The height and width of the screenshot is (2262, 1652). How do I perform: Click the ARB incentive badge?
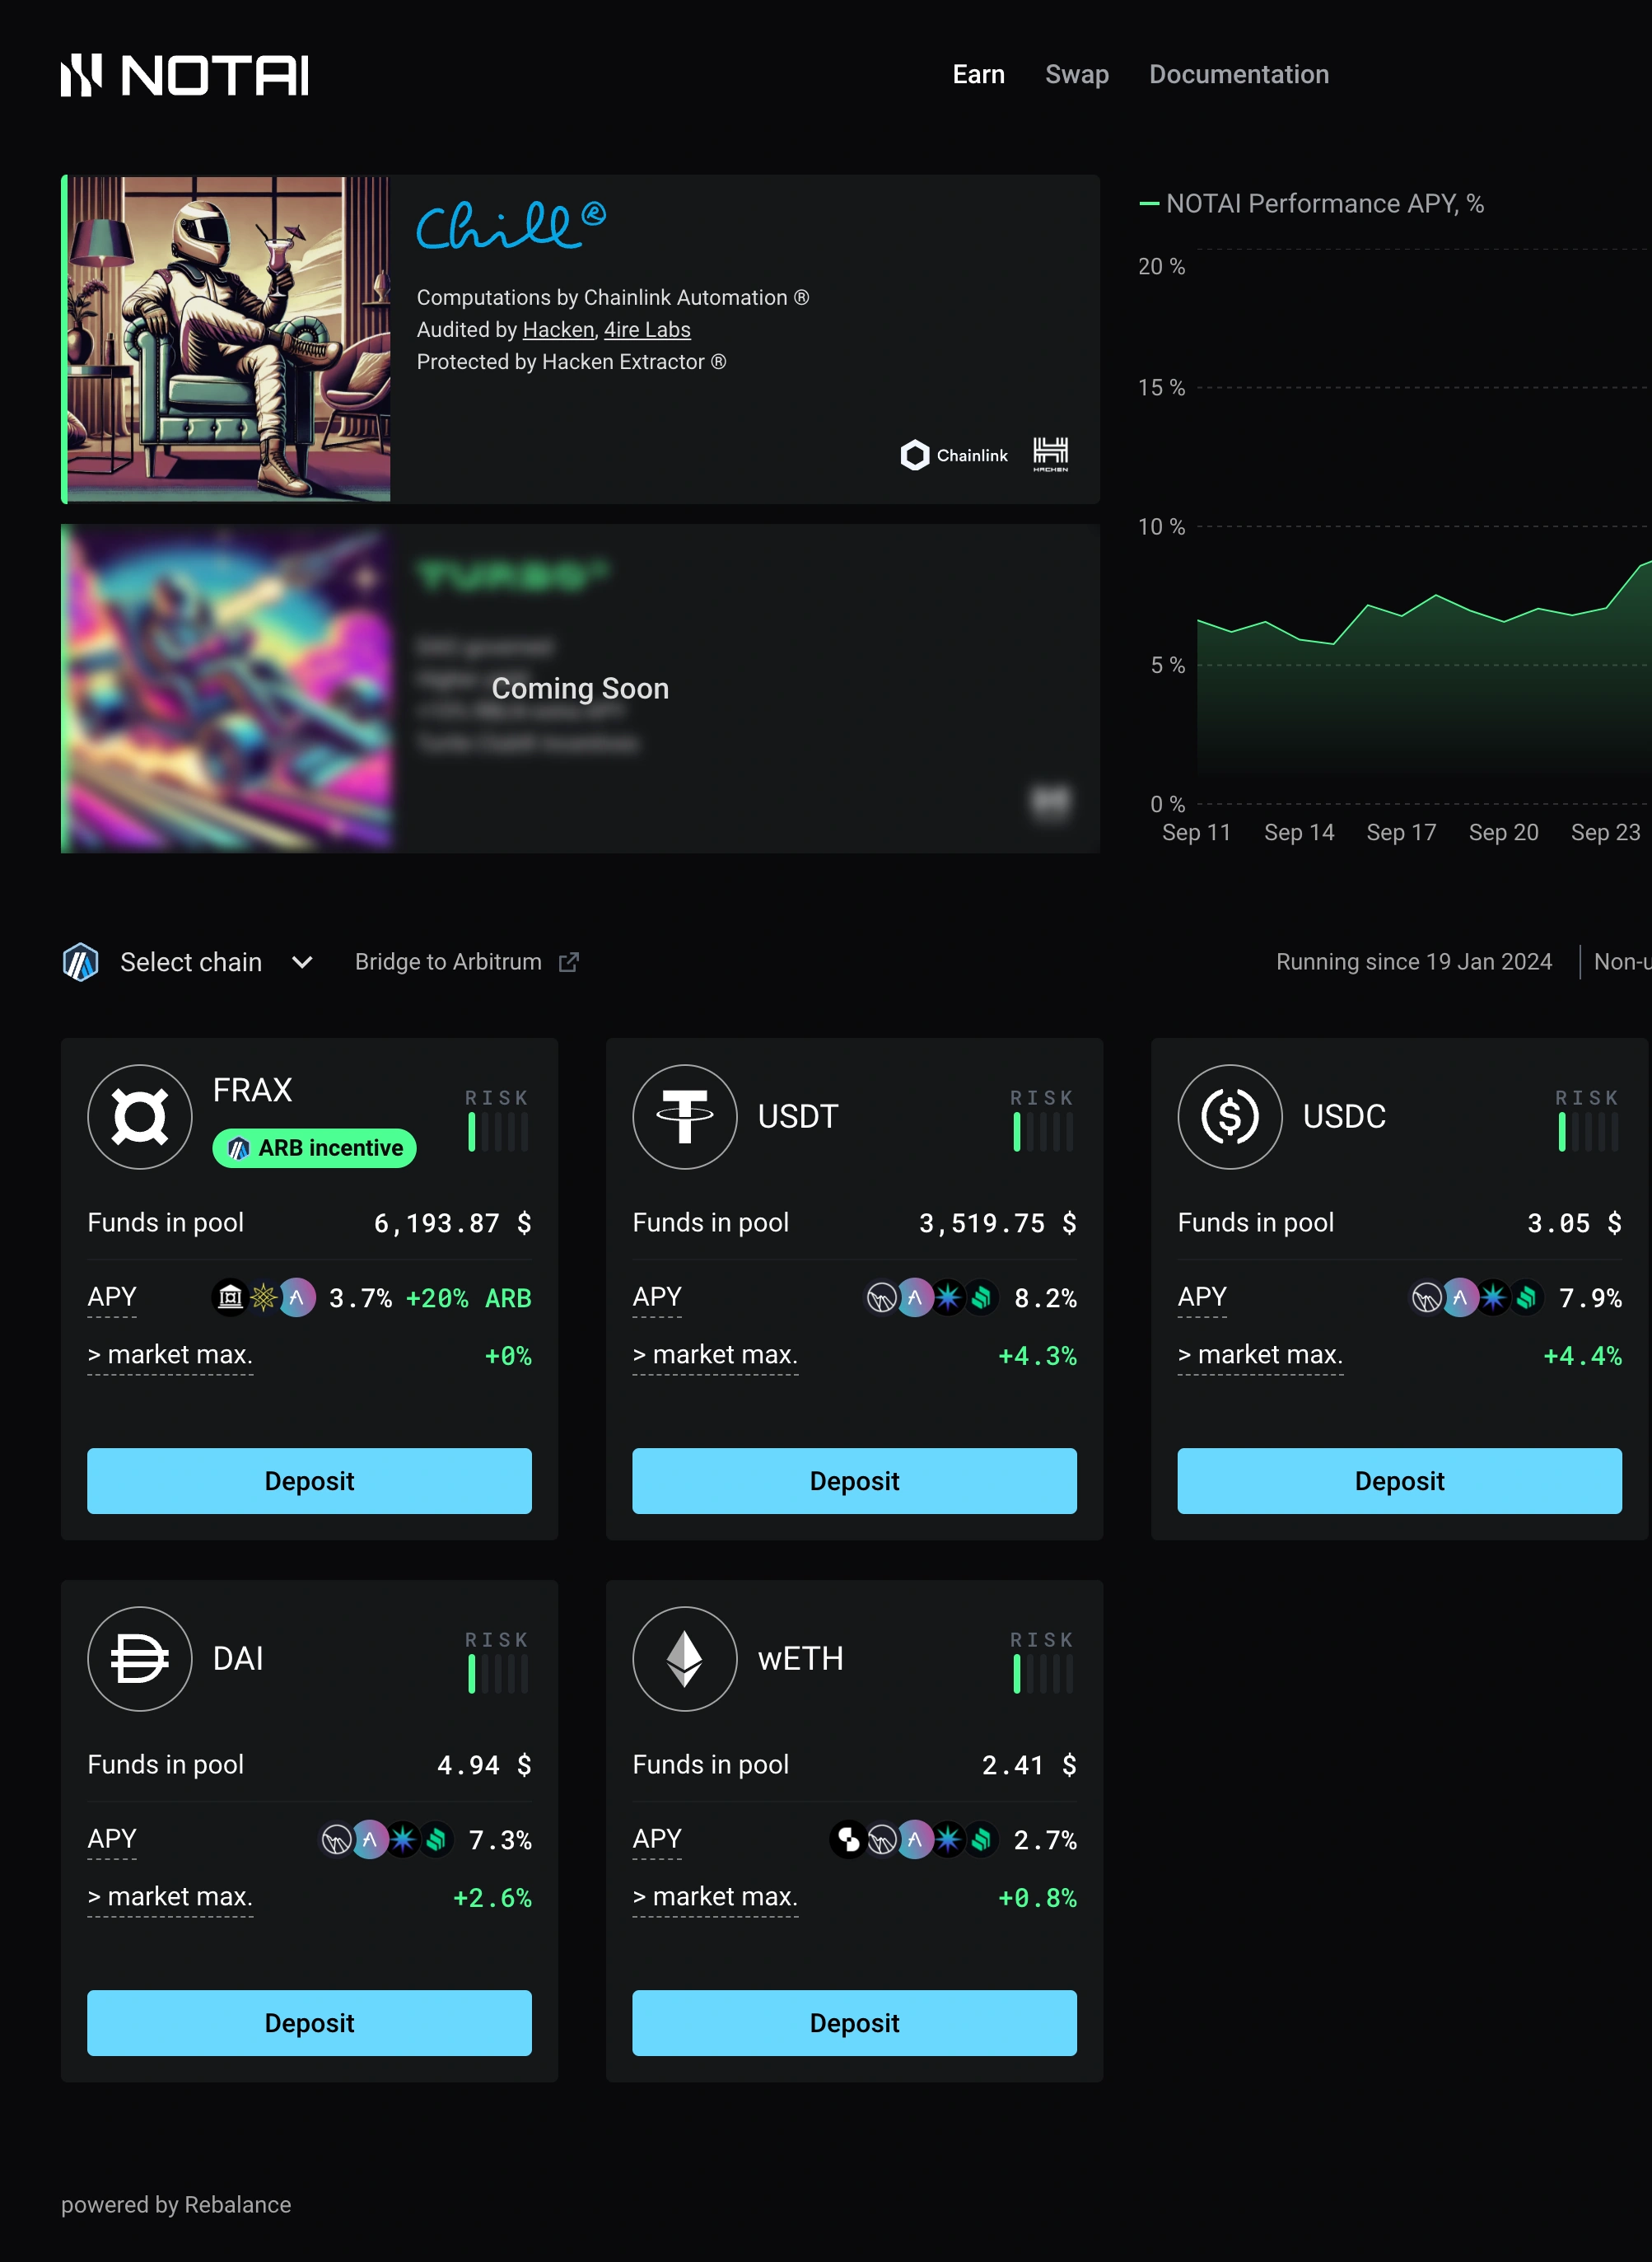(x=314, y=1147)
